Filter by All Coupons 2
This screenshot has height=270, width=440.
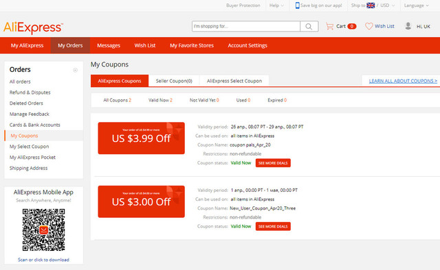118,100
